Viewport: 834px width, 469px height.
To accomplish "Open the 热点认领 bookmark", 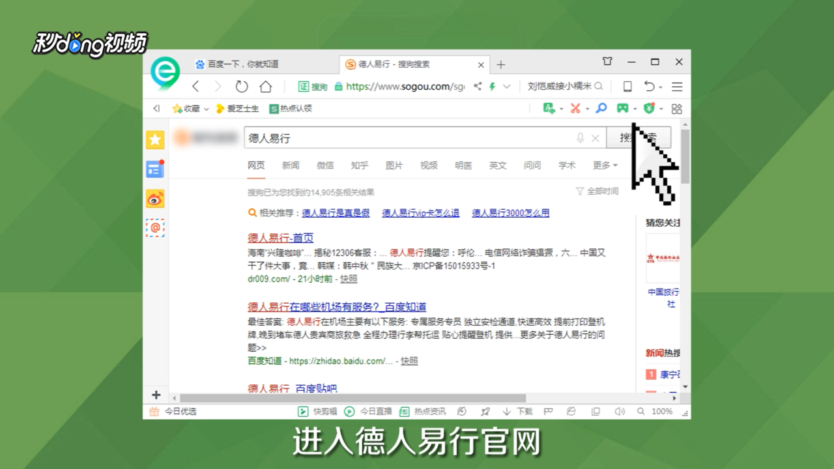I will click(x=291, y=109).
